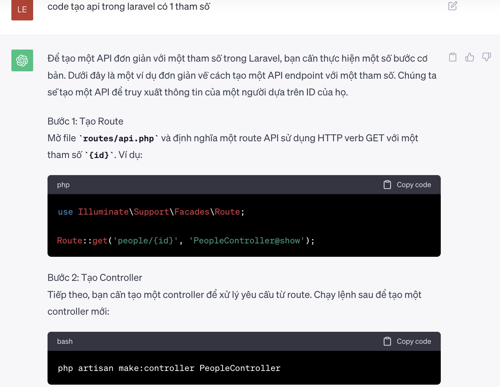This screenshot has width=500, height=387.
Task: Click the green ChatGPT logo avatar
Action: point(22,61)
